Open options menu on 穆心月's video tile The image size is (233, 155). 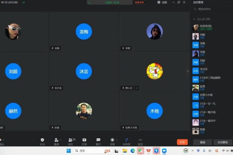click(x=137, y=88)
